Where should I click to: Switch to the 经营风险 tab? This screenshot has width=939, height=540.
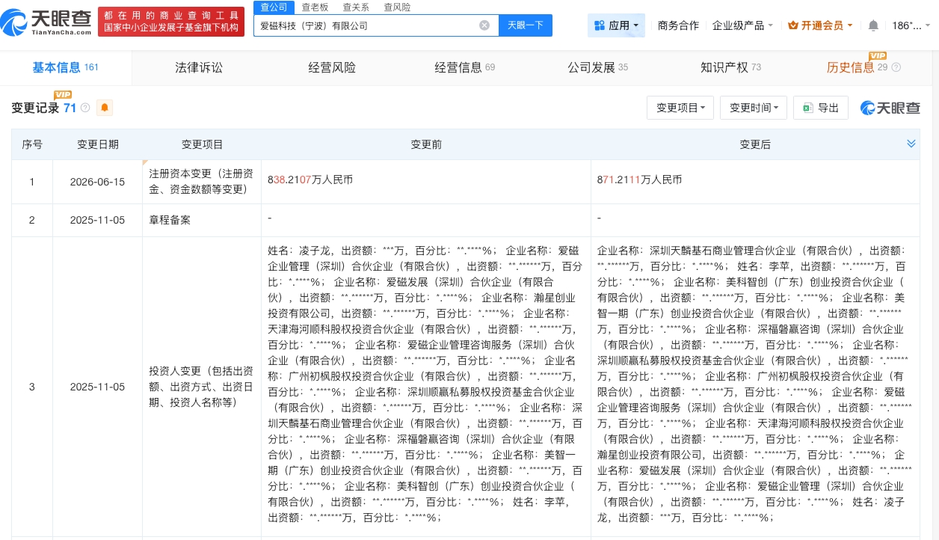point(332,67)
